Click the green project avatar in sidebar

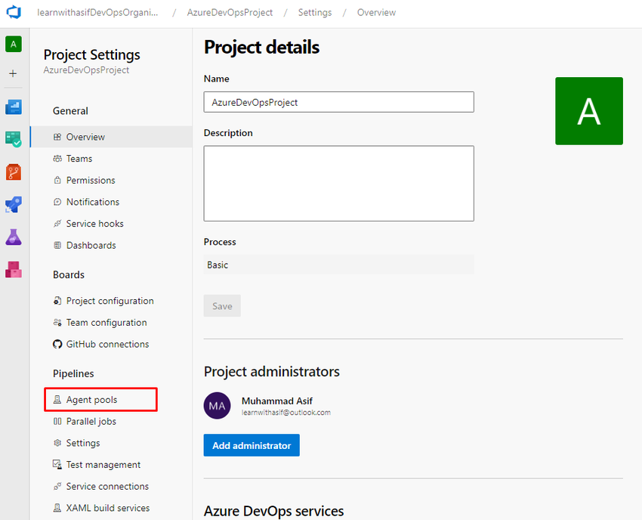point(14,45)
